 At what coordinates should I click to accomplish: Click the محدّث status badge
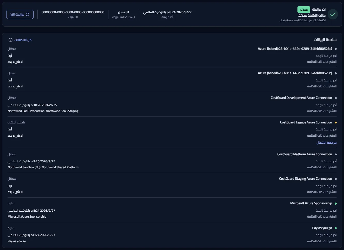coord(304,10)
